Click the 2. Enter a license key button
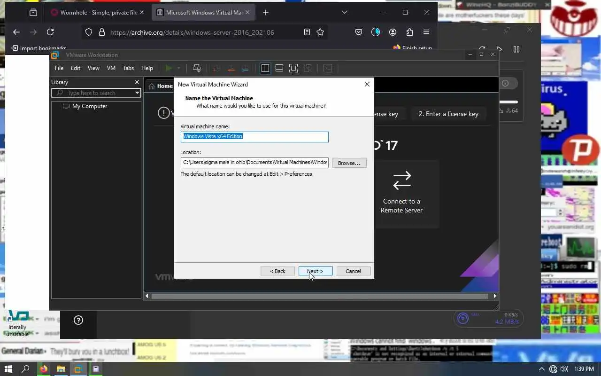The height and width of the screenshot is (376, 601). point(448,114)
